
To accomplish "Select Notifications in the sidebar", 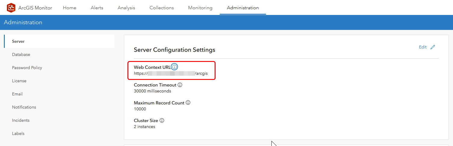I will [24, 107].
